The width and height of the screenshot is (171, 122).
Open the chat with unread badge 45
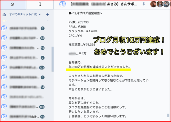coord(27,117)
